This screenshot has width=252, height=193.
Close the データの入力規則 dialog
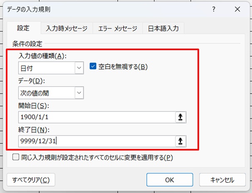coord(237,9)
